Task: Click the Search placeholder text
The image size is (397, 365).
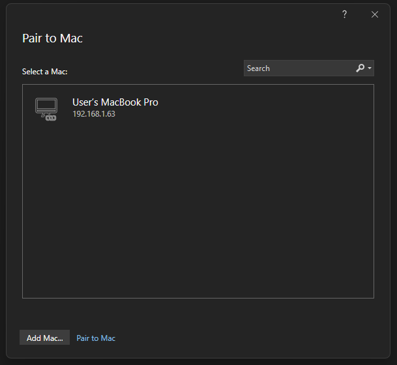Action: 258,68
